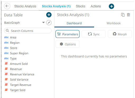Viewport: 135px width, 98px height.
Task: Click the no parameters message text
Action: point(94,56)
